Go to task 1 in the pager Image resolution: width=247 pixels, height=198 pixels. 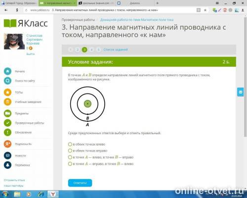[x=71, y=49]
